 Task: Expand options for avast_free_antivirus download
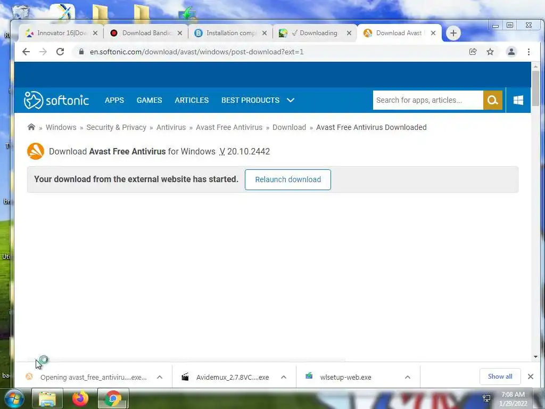coord(160,377)
